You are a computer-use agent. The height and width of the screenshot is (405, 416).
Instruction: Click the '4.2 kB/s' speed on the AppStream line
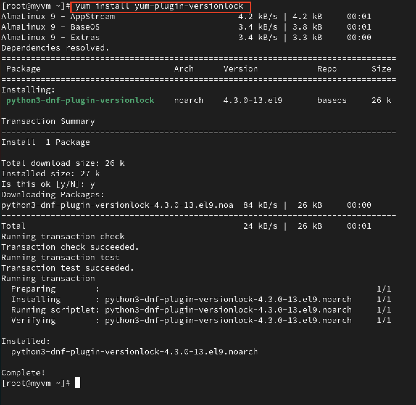[258, 16]
